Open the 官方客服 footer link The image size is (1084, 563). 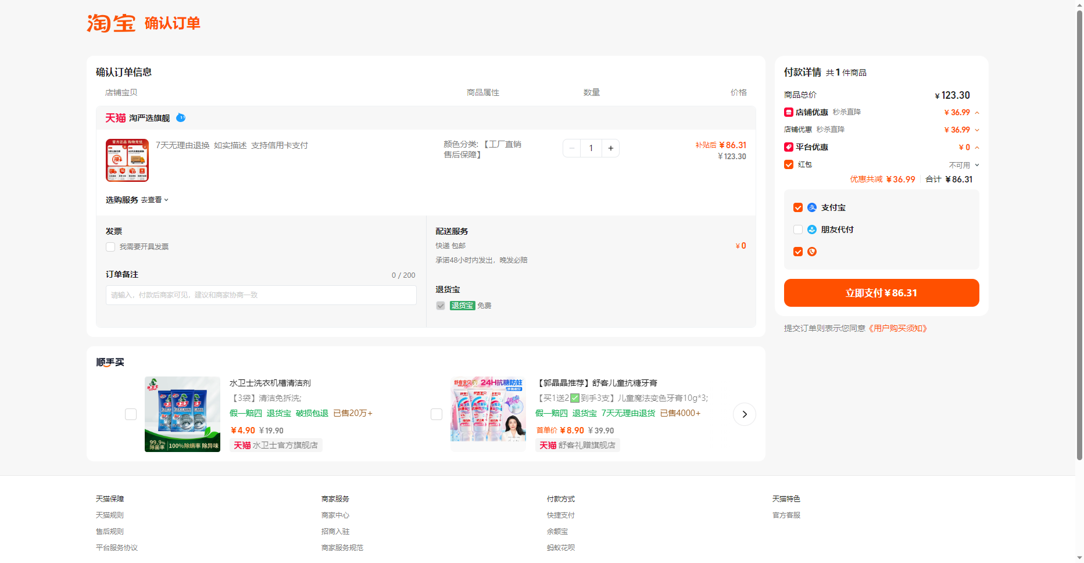pos(786,515)
